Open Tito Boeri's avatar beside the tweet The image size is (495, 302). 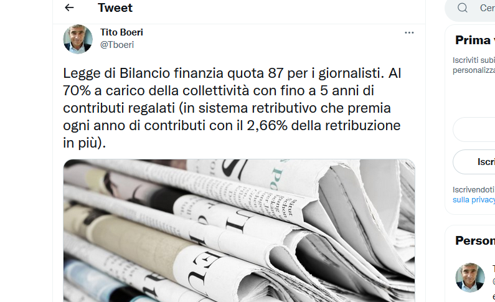78,39
